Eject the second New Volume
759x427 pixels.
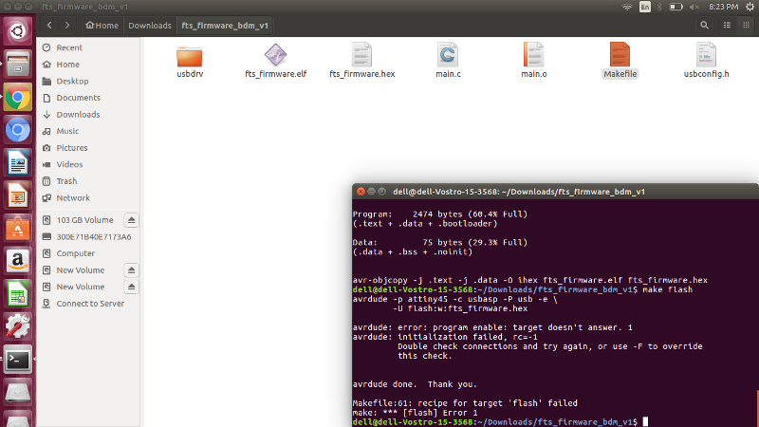tap(131, 287)
